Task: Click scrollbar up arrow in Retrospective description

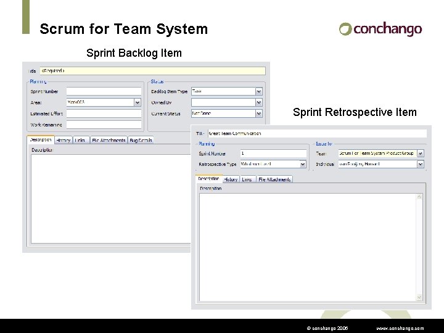Action: point(419,197)
